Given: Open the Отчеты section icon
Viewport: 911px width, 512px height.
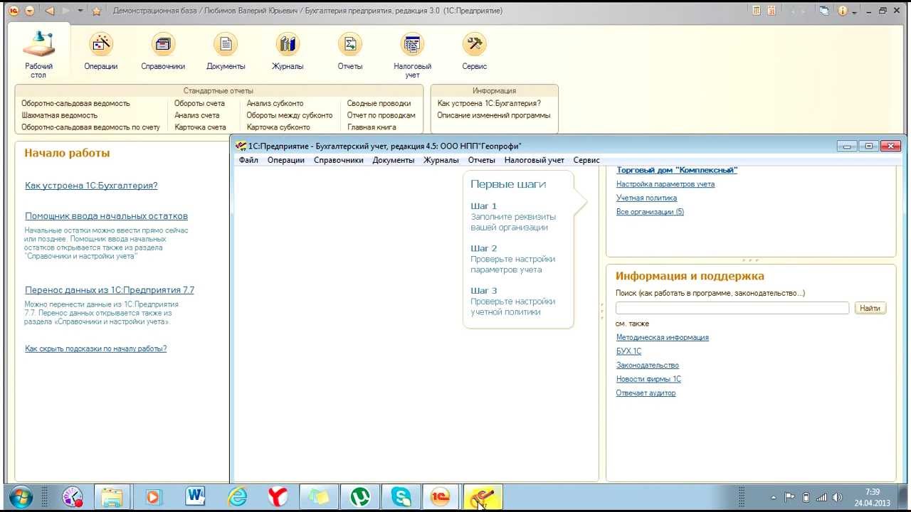Looking at the screenshot, I should [350, 51].
